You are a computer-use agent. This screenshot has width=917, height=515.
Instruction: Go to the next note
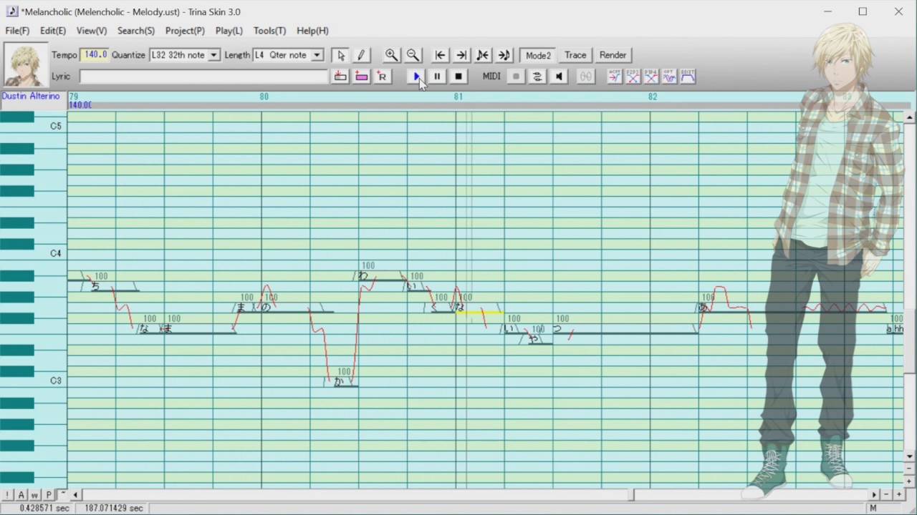[504, 55]
